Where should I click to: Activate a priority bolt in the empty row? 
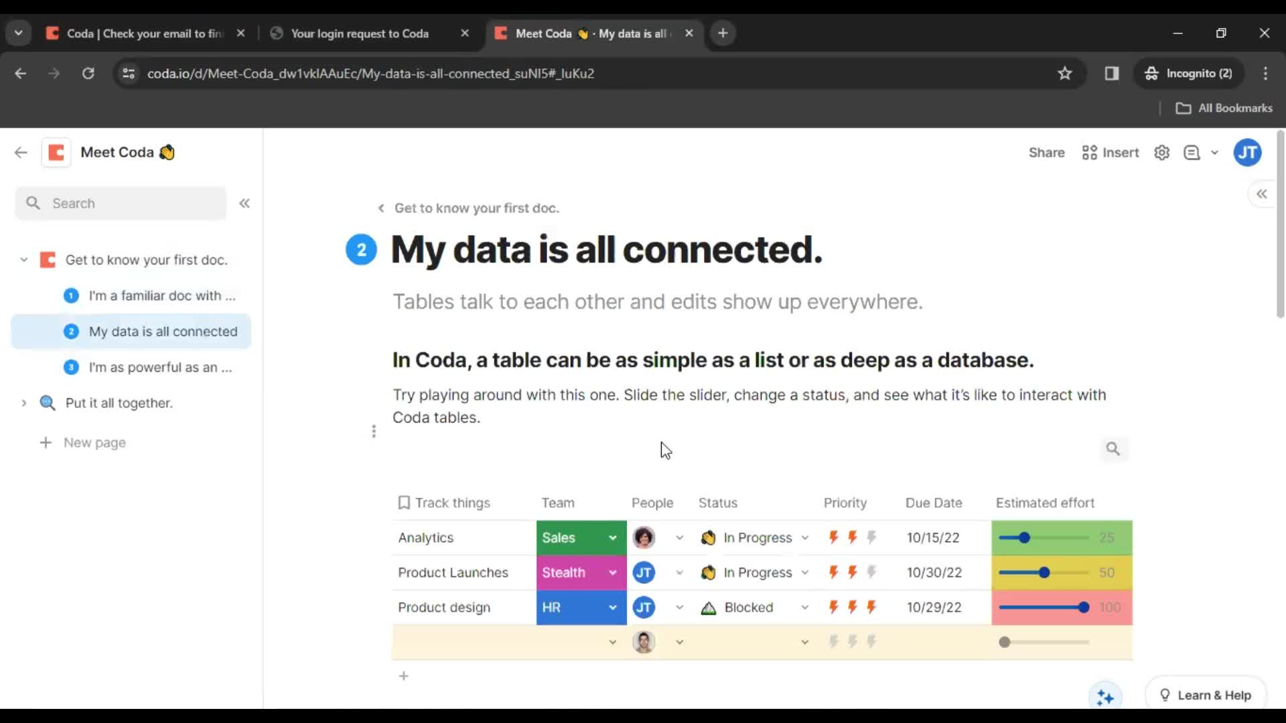[833, 641]
